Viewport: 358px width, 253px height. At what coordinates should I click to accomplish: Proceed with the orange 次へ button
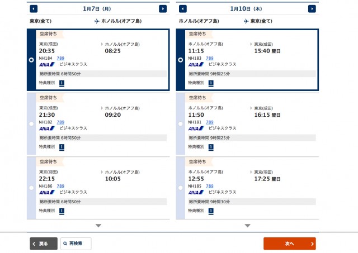290,244
